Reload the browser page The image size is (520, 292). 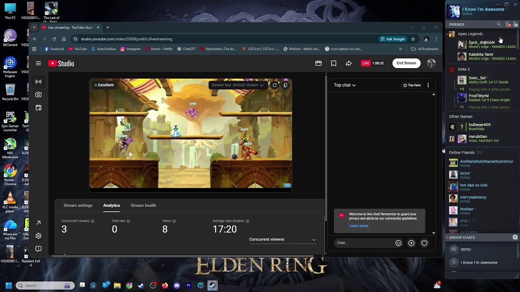54,39
